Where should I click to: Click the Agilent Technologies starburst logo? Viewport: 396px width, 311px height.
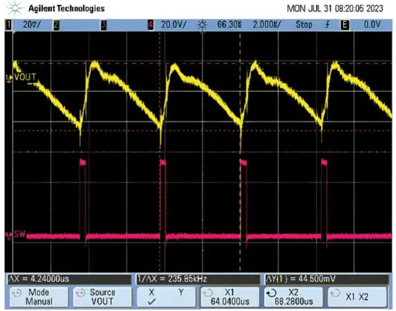tap(15, 8)
